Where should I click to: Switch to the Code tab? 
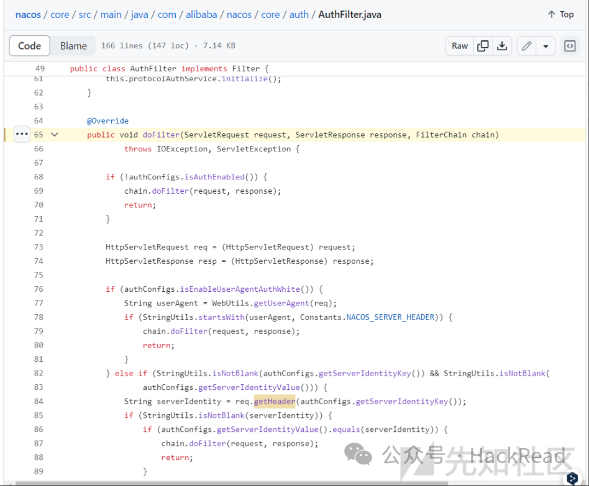(30, 46)
